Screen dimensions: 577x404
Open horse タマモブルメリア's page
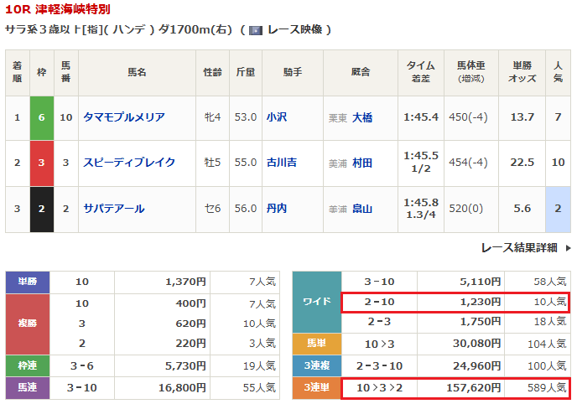[124, 117]
